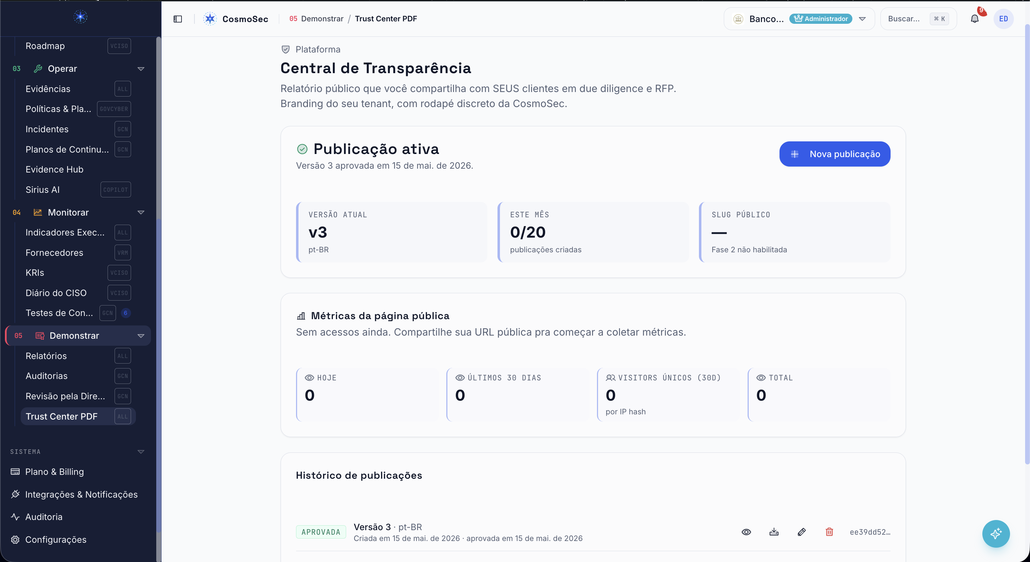Open Roadmap in the sidebar
This screenshot has height=562, width=1030.
pos(78,46)
